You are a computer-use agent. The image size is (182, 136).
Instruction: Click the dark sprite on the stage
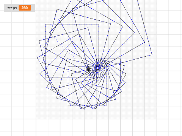click(x=88, y=69)
